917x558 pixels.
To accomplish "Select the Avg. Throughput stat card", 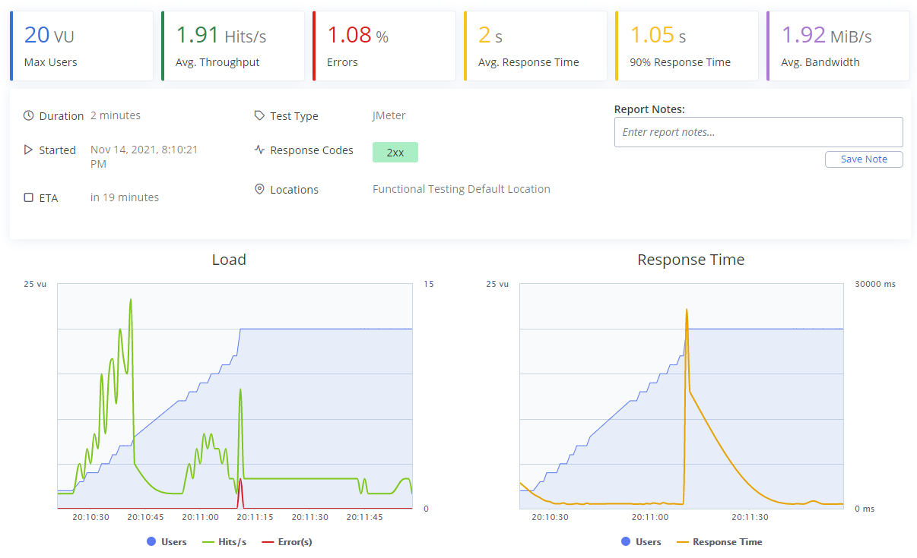I will (233, 46).
